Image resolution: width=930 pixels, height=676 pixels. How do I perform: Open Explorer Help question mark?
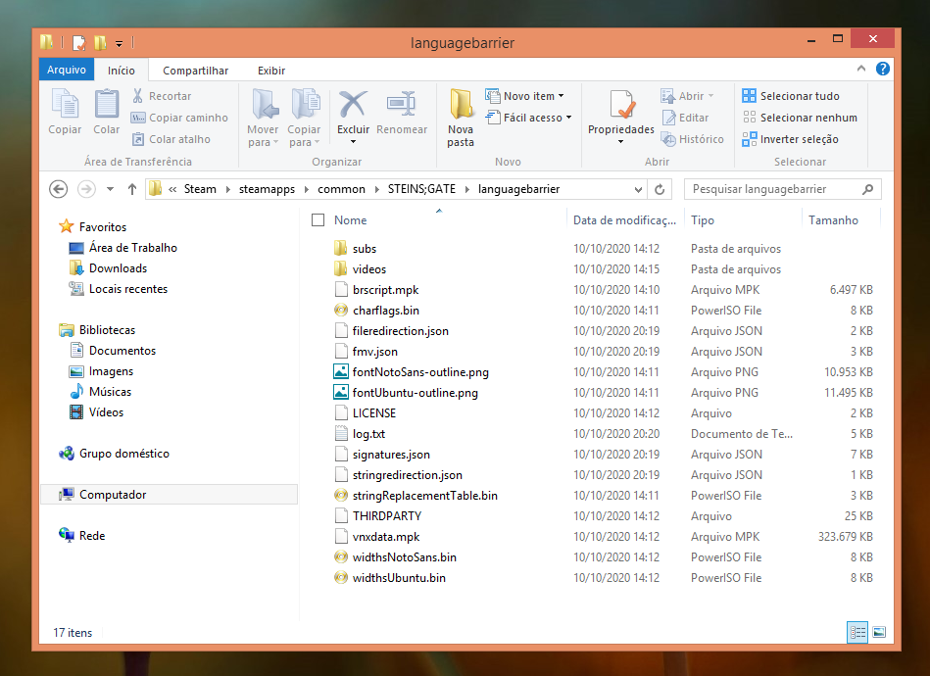coord(883,69)
